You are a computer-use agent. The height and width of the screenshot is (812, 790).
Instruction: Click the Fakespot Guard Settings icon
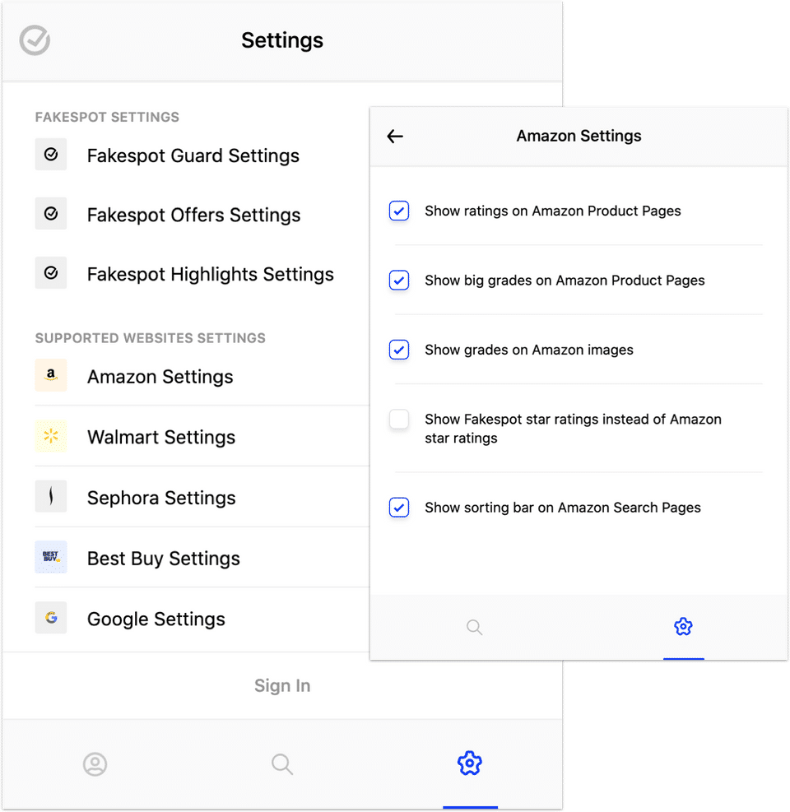click(x=51, y=155)
